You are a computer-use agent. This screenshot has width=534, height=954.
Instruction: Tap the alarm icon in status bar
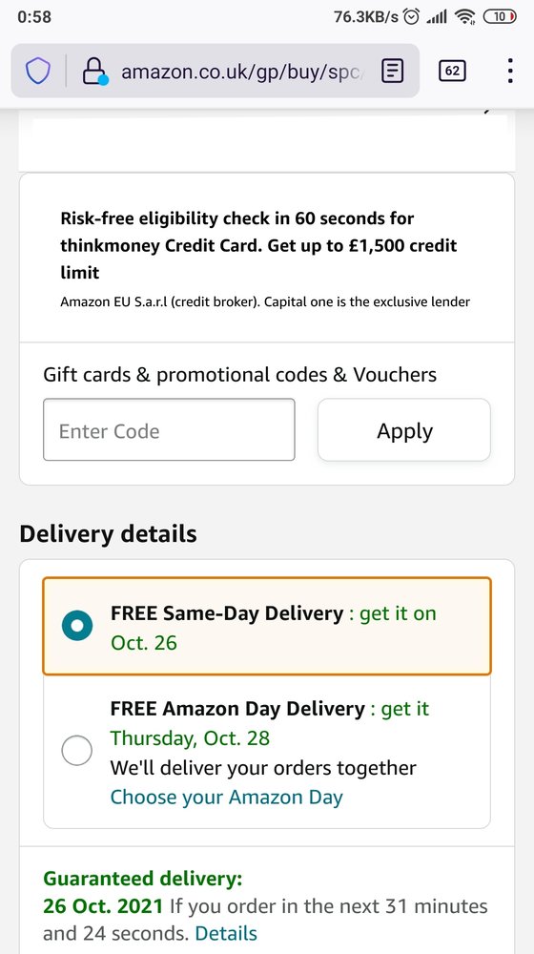[x=412, y=17]
